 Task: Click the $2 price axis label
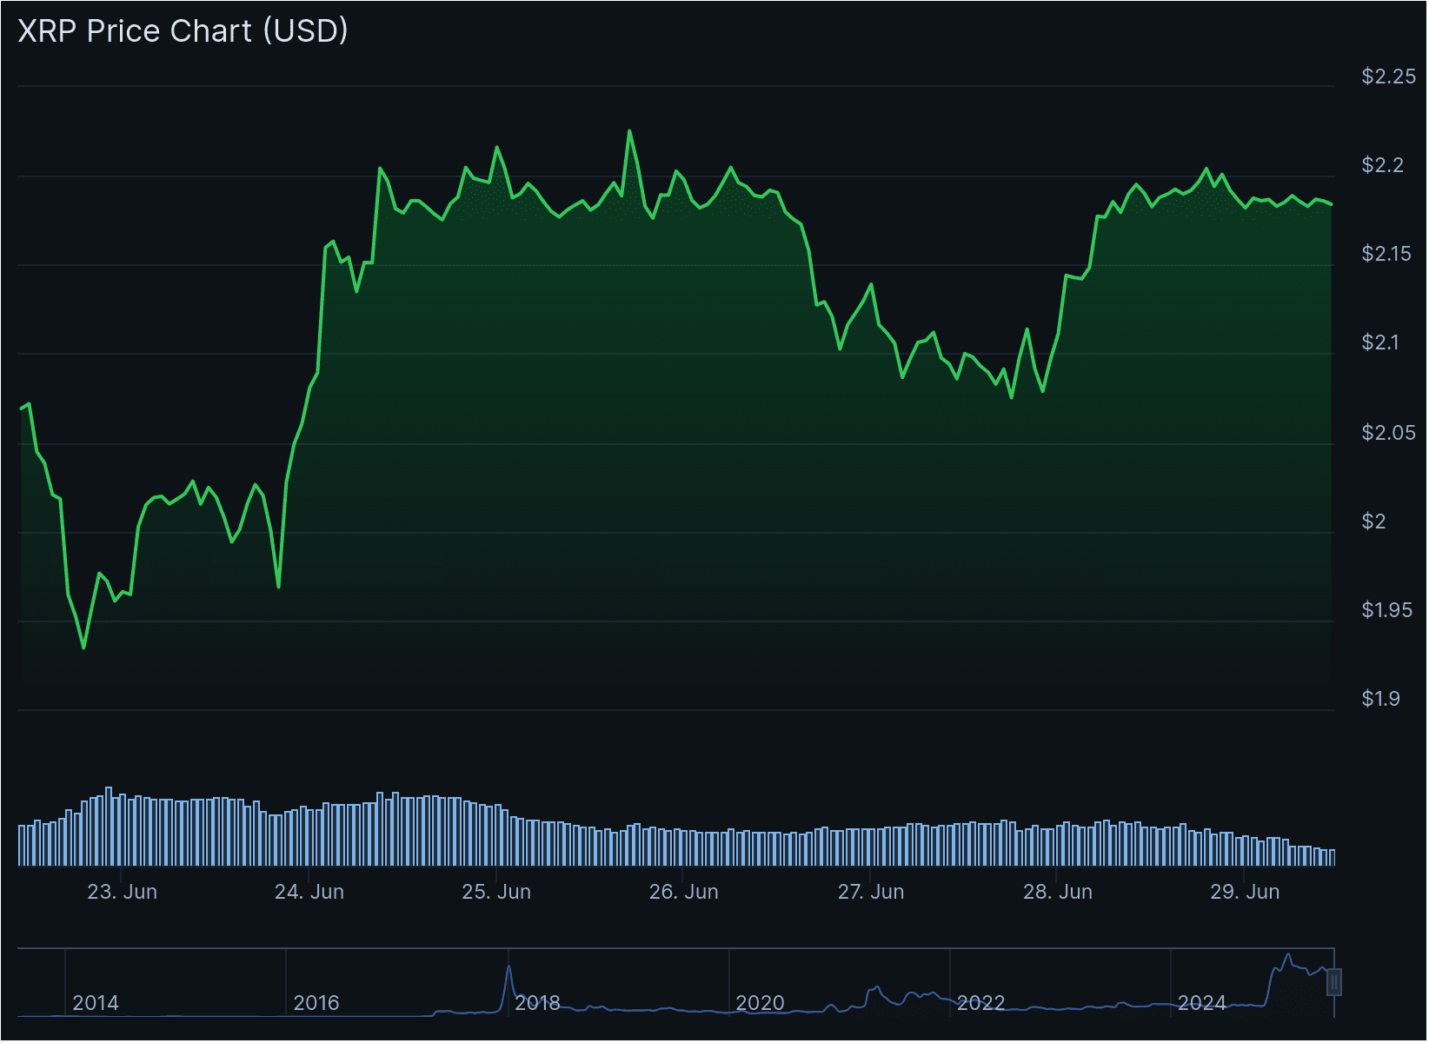1373,521
